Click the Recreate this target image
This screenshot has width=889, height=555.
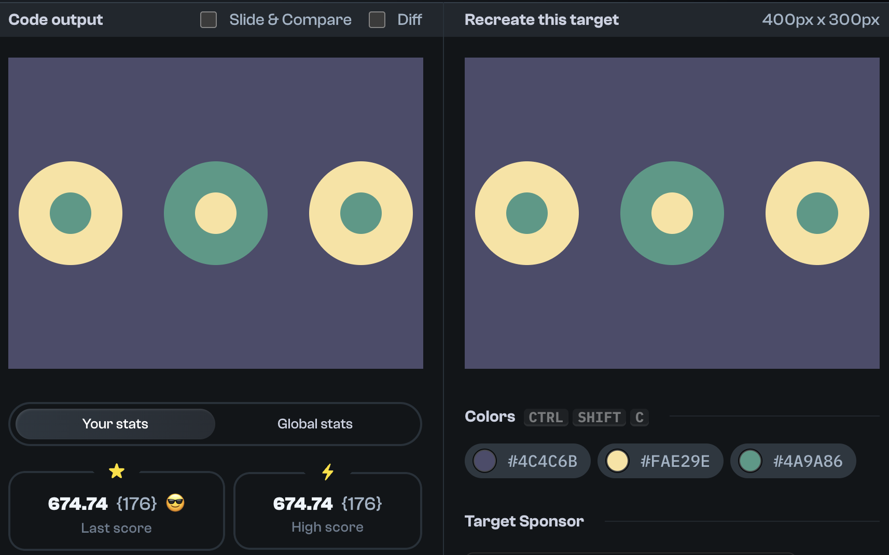[672, 213]
